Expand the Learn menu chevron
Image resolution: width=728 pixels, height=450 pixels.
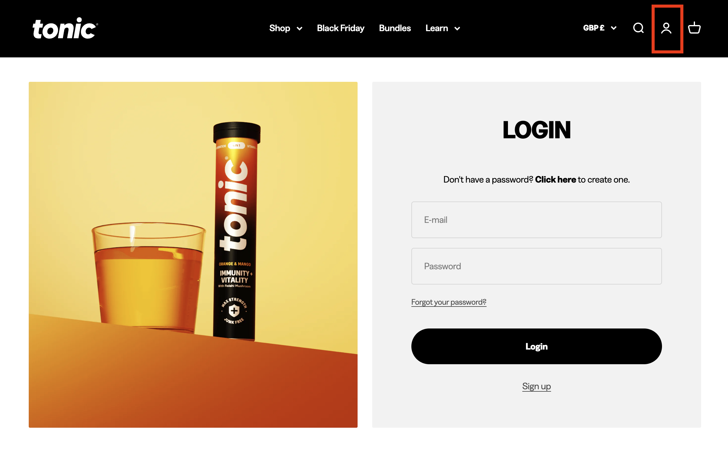click(x=457, y=29)
